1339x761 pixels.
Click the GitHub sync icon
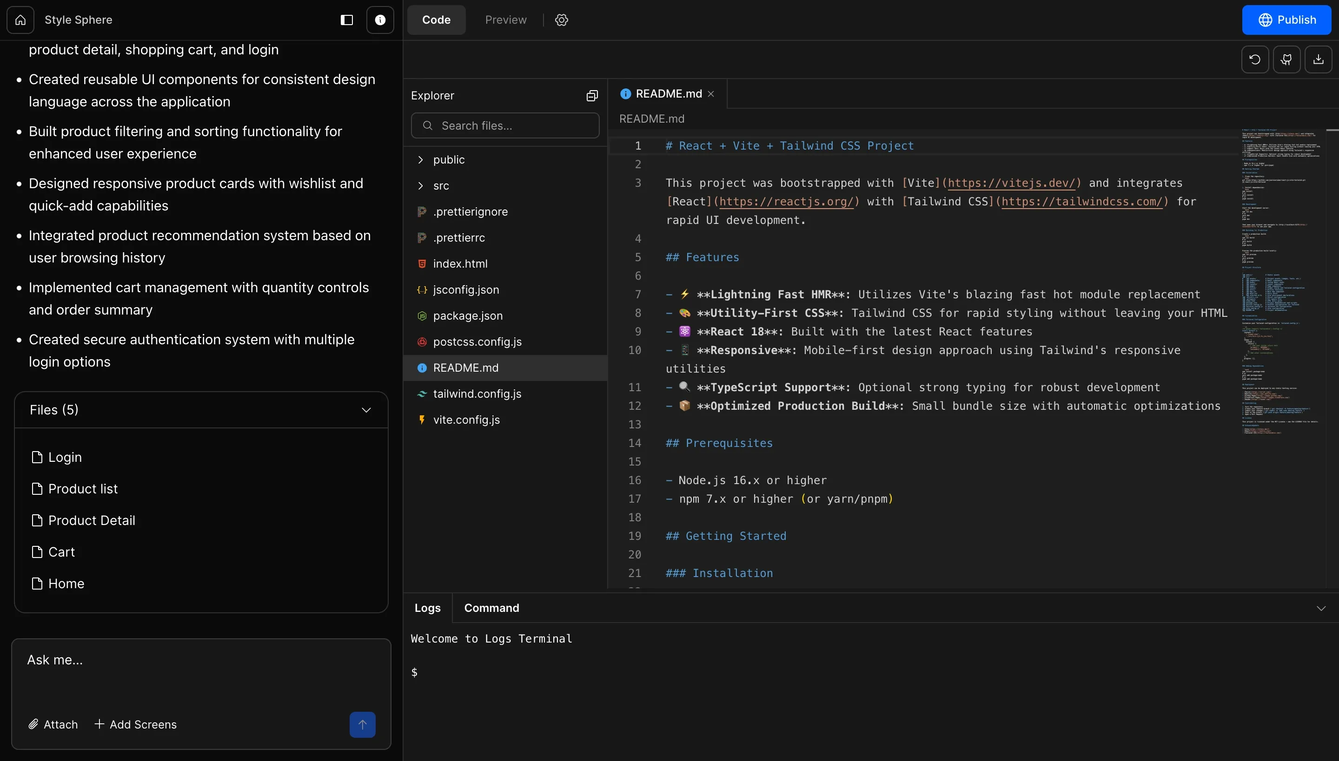pos(1287,59)
